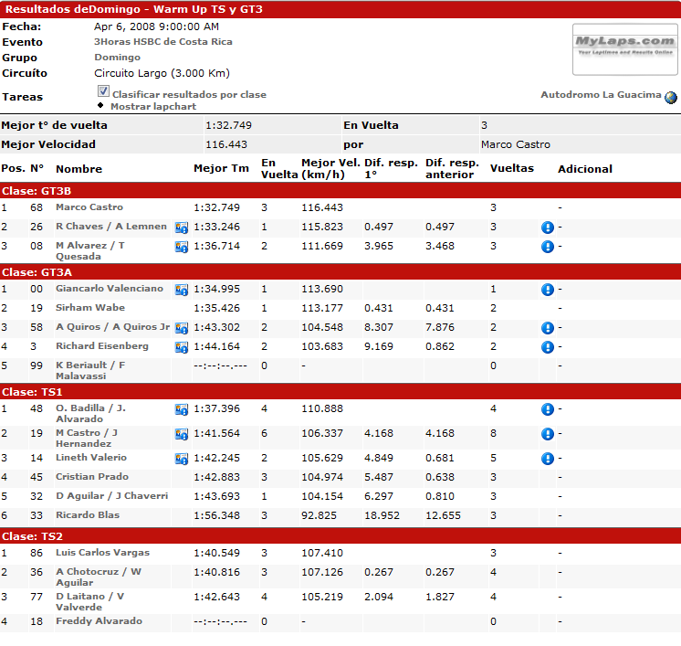Click Sirham Wabe's time 1:35.426
This screenshot has width=681, height=646.
pyautogui.click(x=216, y=308)
